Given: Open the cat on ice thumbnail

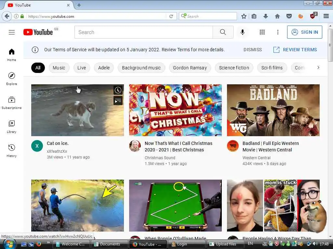Looking at the screenshot, I should [x=77, y=110].
